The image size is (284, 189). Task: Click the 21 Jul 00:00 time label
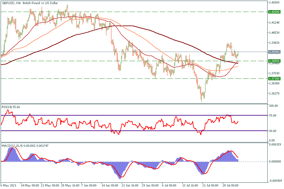(x=210, y=186)
